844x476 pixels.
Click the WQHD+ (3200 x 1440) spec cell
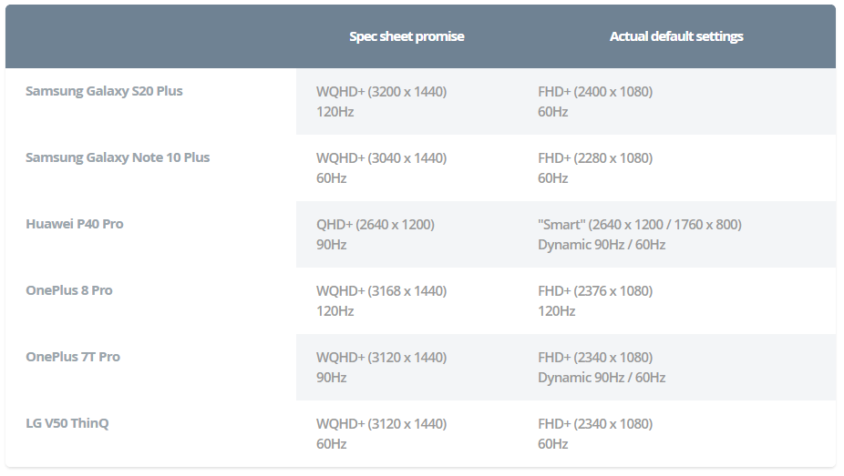381,92
